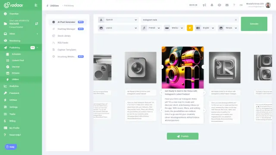276x155 pixels.
Task: Show previous title with arrow left of the headline
Action: coord(162,93)
